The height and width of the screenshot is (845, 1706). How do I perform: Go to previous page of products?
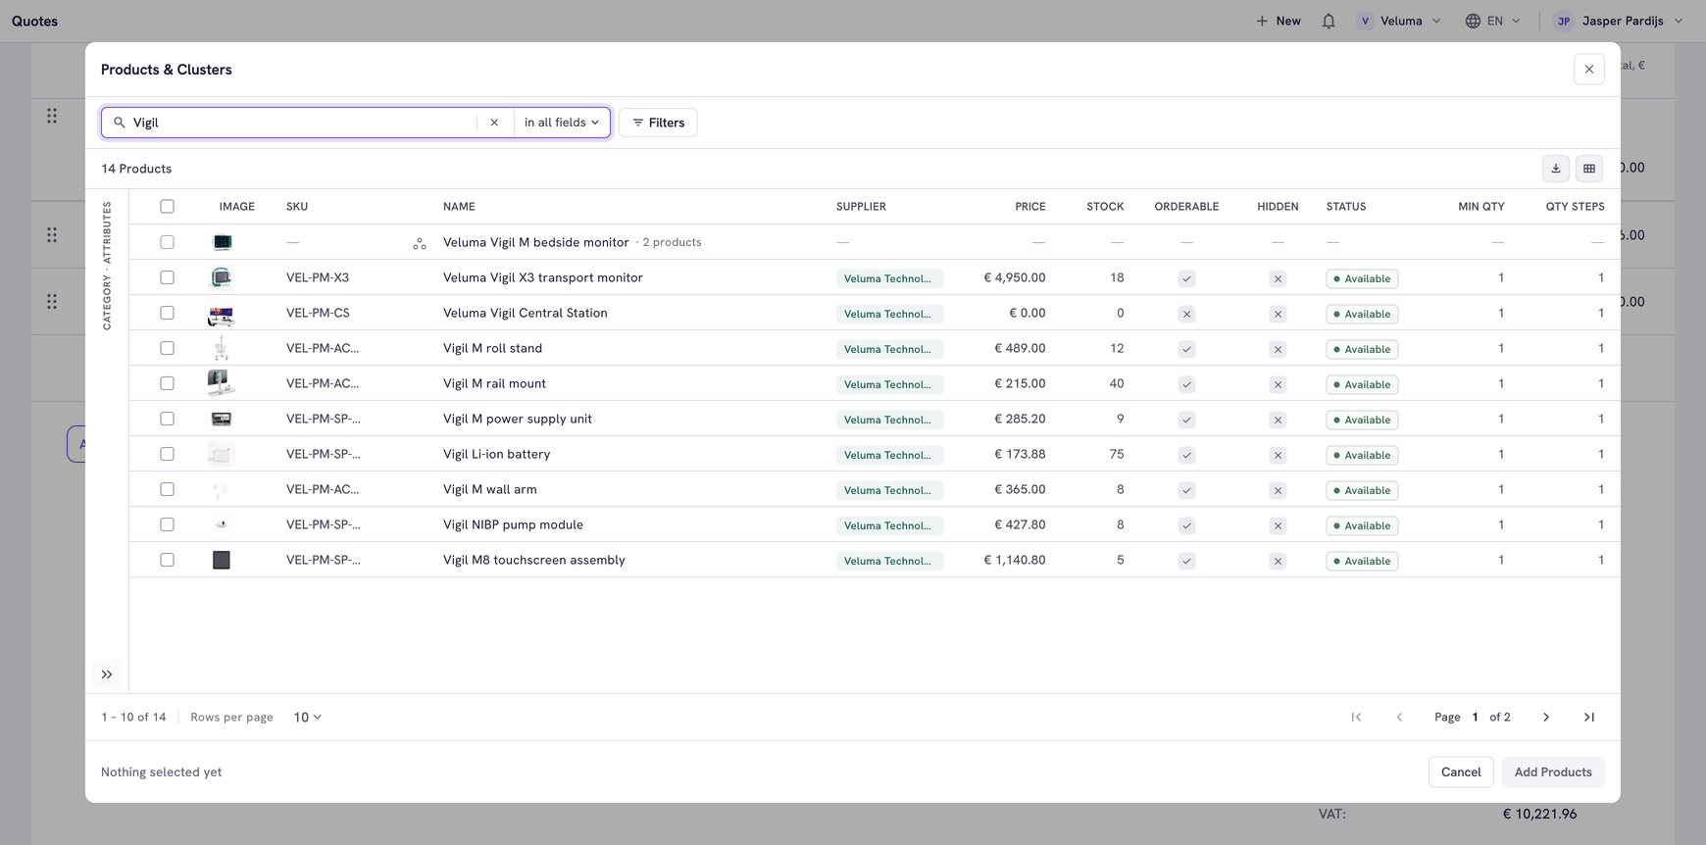tap(1399, 718)
